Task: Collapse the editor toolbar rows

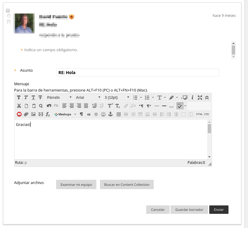Action: point(207,98)
